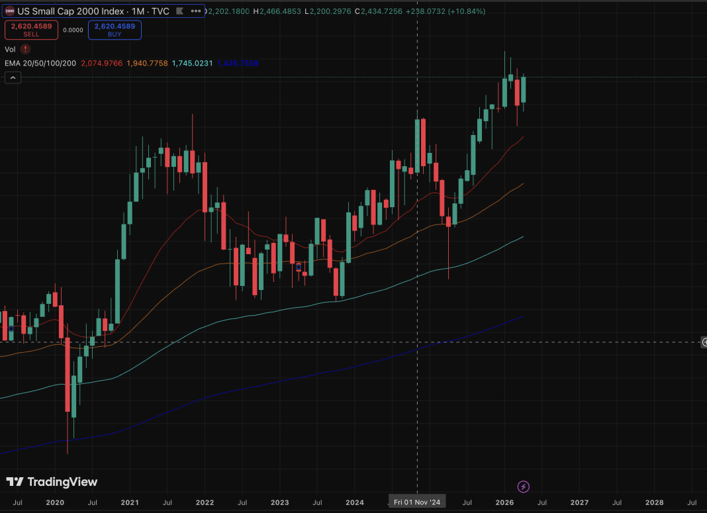Click the red EMA value 2,074.9766
Image resolution: width=707 pixels, height=513 pixels.
[x=101, y=63]
